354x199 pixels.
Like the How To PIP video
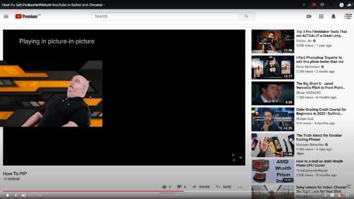click(167, 187)
